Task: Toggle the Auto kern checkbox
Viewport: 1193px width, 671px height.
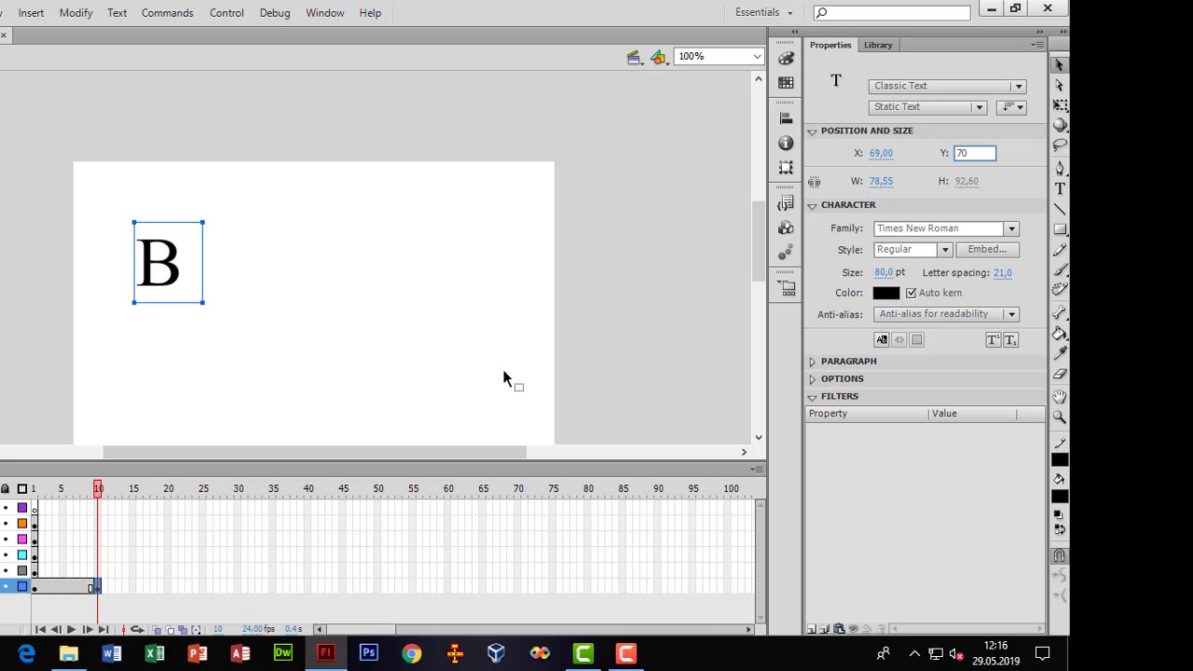Action: [911, 293]
